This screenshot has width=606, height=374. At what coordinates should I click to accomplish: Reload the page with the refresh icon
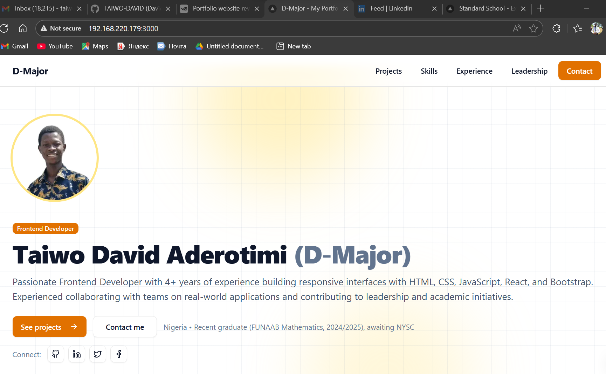coord(5,28)
